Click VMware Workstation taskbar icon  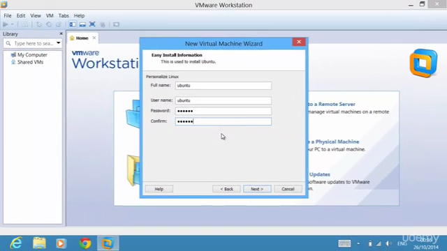point(108,243)
